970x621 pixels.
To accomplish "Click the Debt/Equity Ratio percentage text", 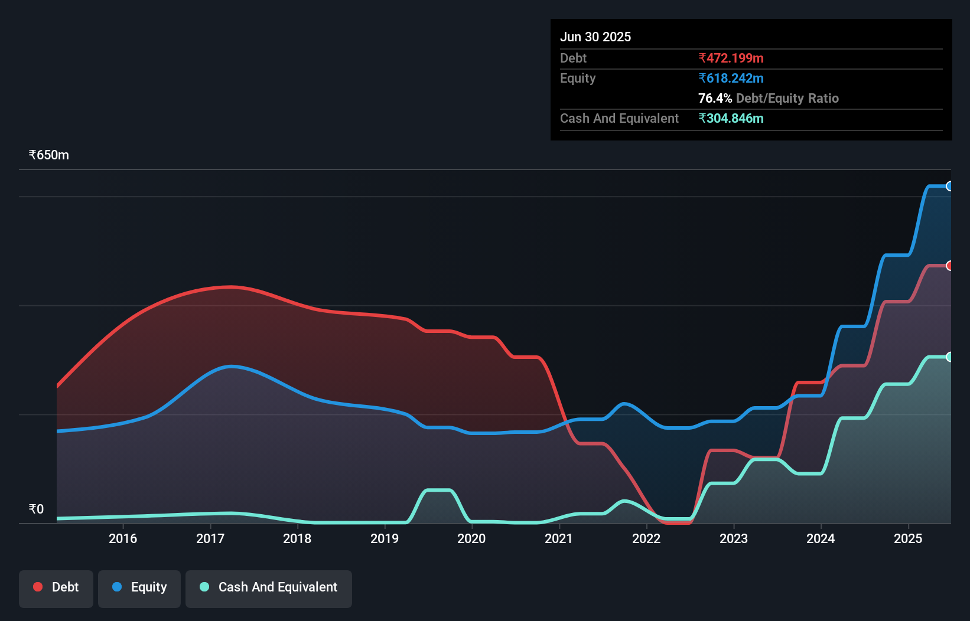I will point(715,98).
